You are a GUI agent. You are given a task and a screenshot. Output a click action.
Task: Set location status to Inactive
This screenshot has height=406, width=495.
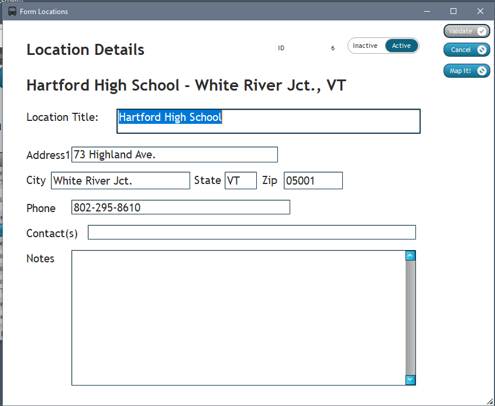coord(366,46)
